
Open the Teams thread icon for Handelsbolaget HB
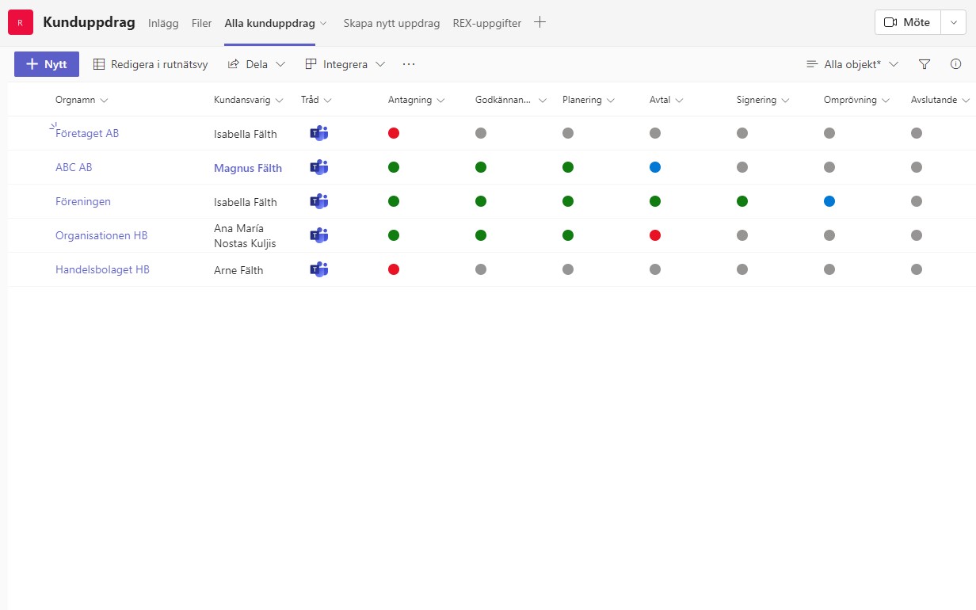(318, 269)
